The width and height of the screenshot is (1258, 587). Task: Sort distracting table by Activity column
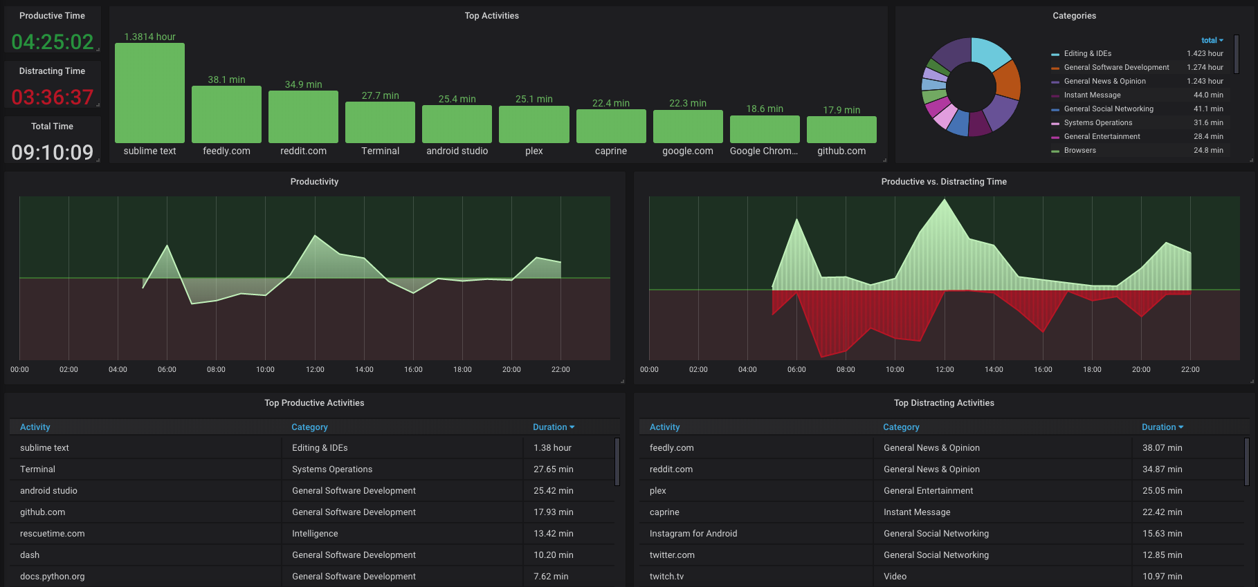point(665,427)
